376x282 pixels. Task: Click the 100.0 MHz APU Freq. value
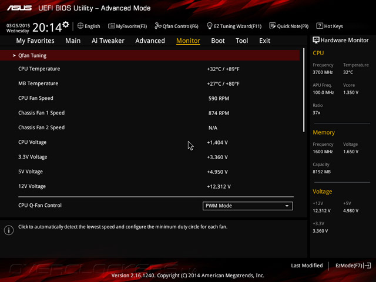click(x=323, y=93)
